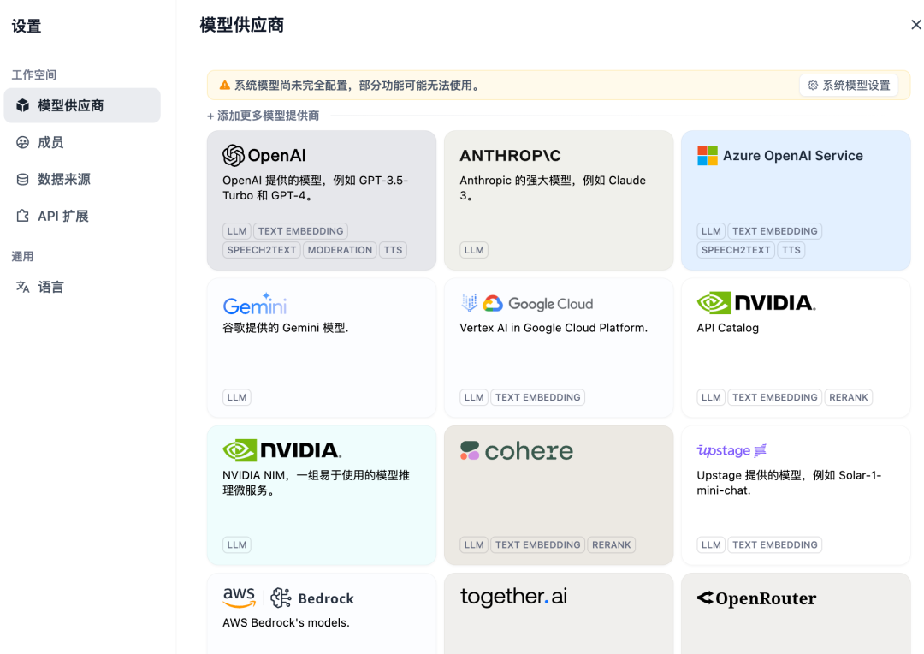This screenshot has width=924, height=654.
Task: Click the together.ai logo
Action: pos(513,597)
